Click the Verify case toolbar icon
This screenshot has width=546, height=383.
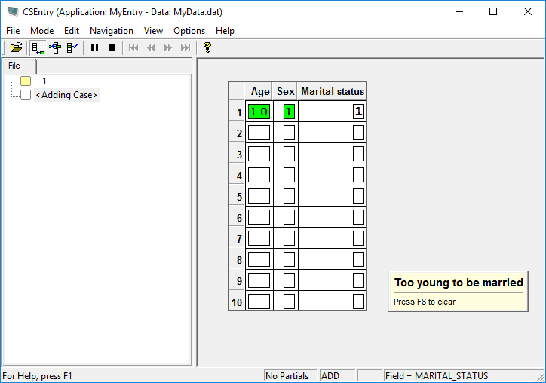click(72, 47)
